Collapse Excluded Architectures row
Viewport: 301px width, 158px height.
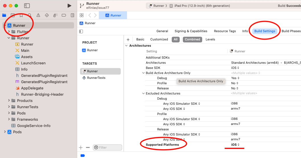[143, 93]
